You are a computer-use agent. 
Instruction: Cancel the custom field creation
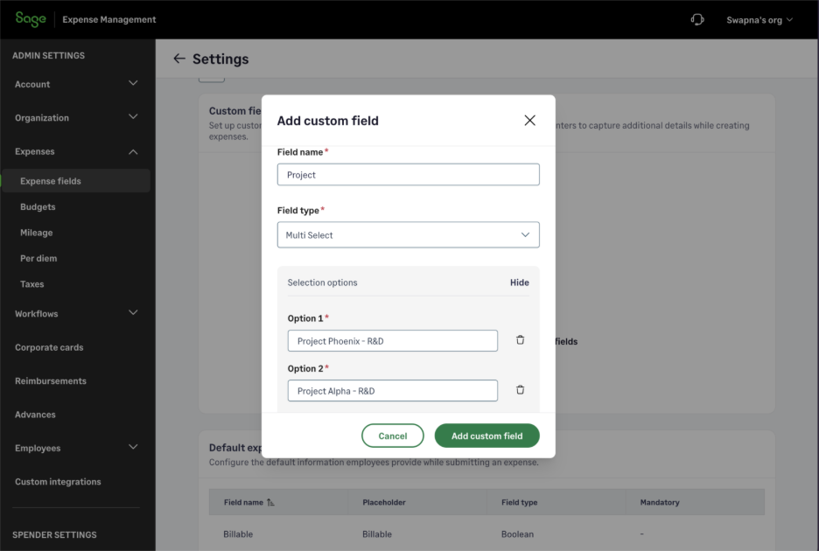tap(392, 435)
